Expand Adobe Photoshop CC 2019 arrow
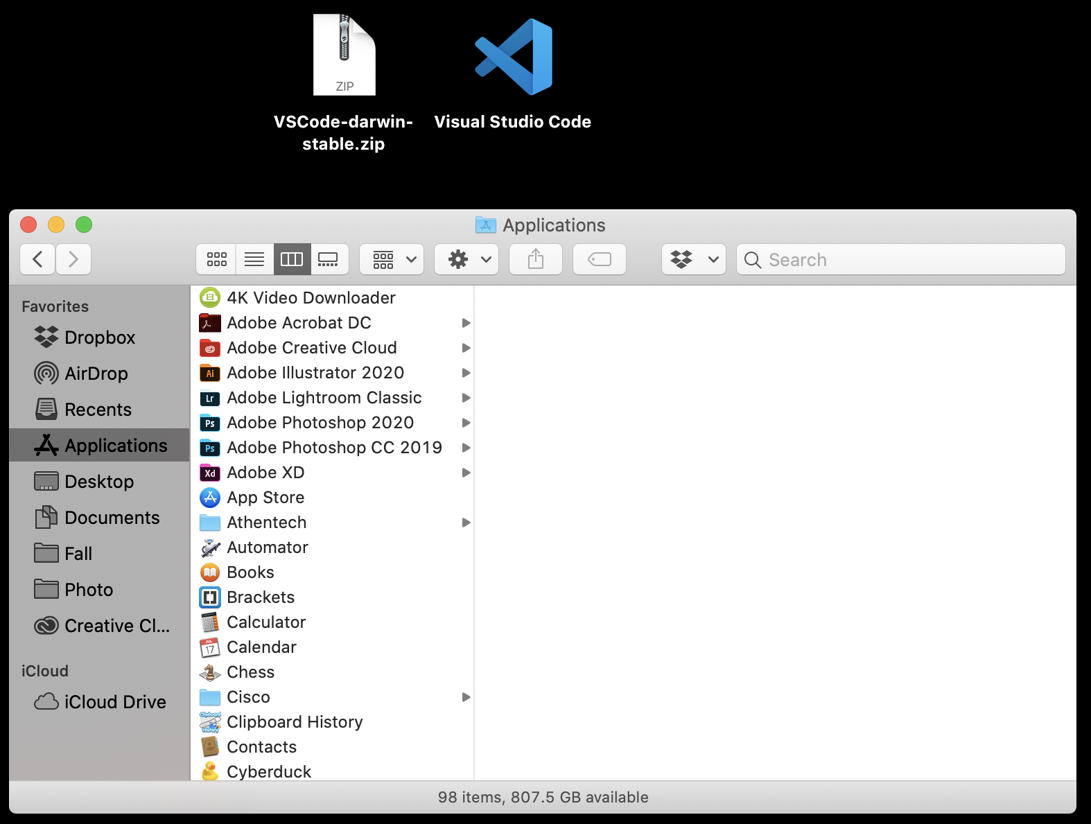Viewport: 1091px width, 824px height. pyautogui.click(x=466, y=448)
